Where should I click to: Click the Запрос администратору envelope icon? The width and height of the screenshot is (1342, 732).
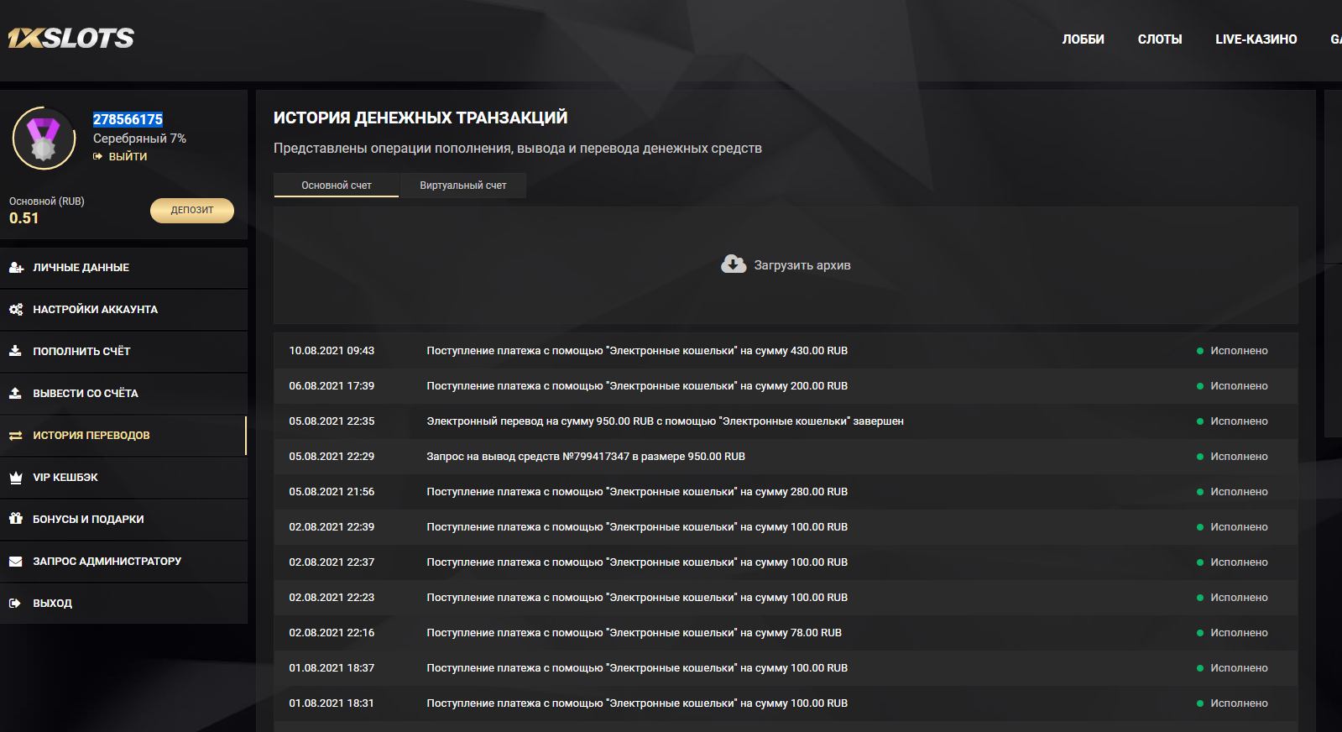point(15,562)
